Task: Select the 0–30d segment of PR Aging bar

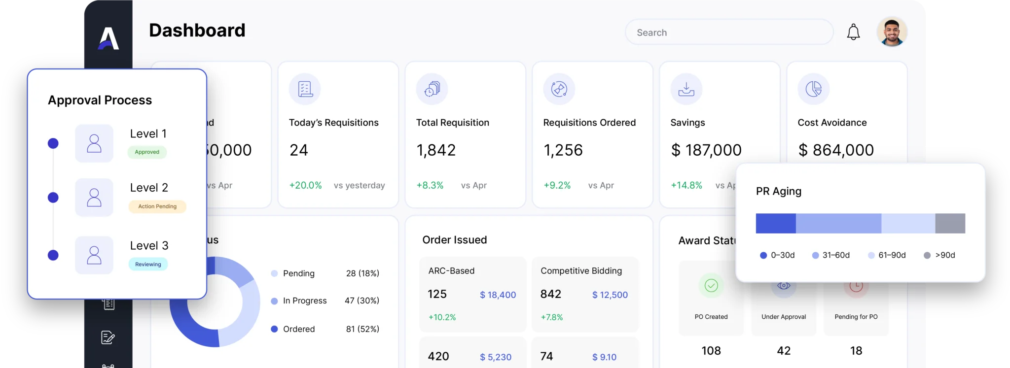Action: point(776,223)
